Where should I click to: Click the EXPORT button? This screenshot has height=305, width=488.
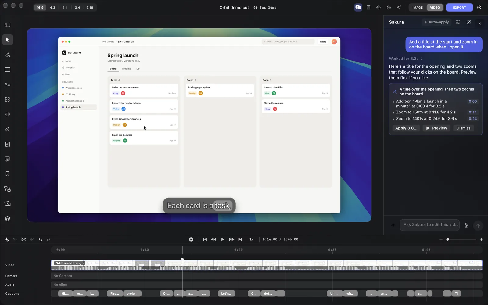tap(459, 8)
